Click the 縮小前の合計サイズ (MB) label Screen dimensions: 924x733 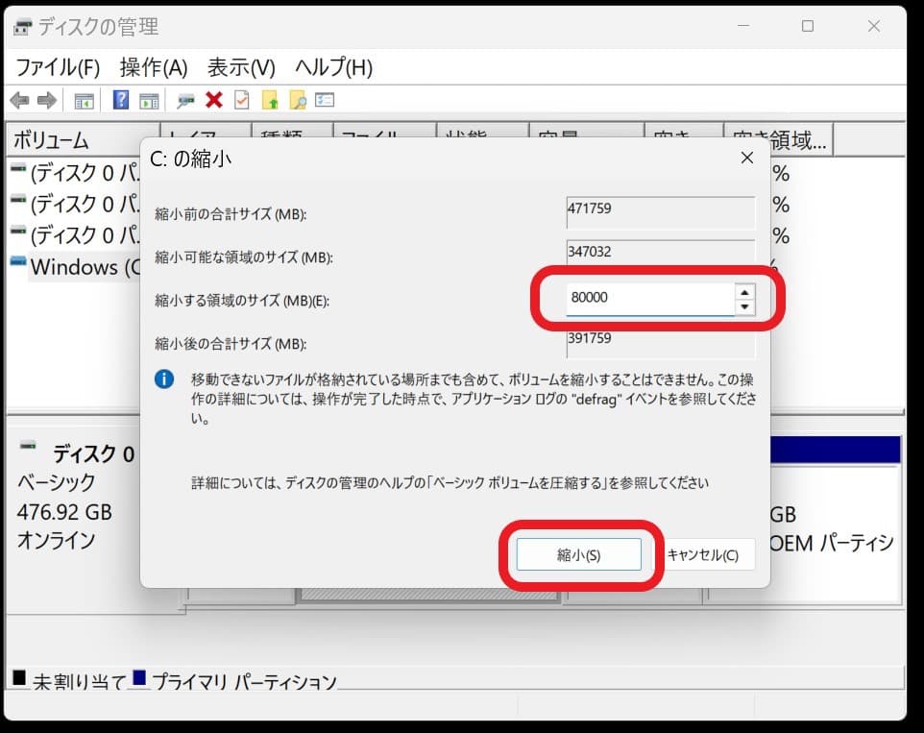[x=231, y=214]
